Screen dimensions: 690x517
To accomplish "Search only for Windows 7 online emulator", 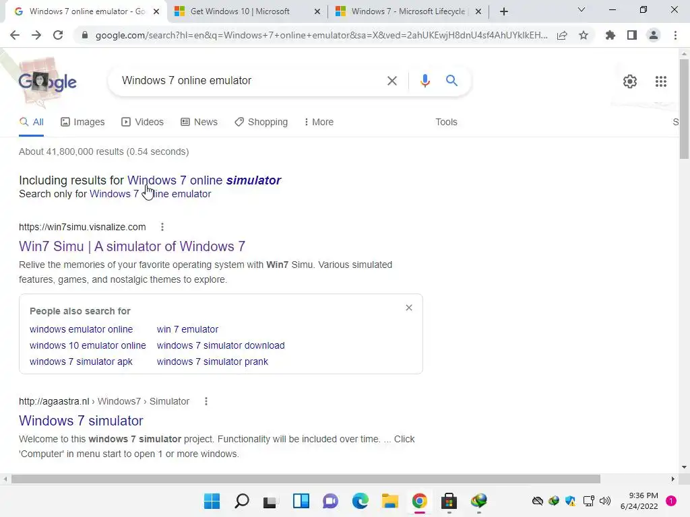I will 150,194.
